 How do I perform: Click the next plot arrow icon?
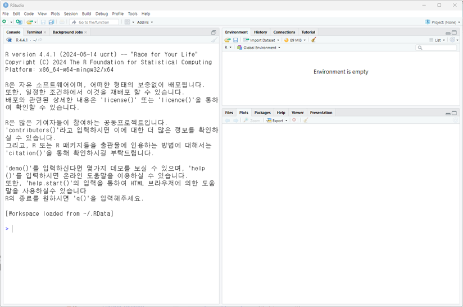tap(235, 120)
